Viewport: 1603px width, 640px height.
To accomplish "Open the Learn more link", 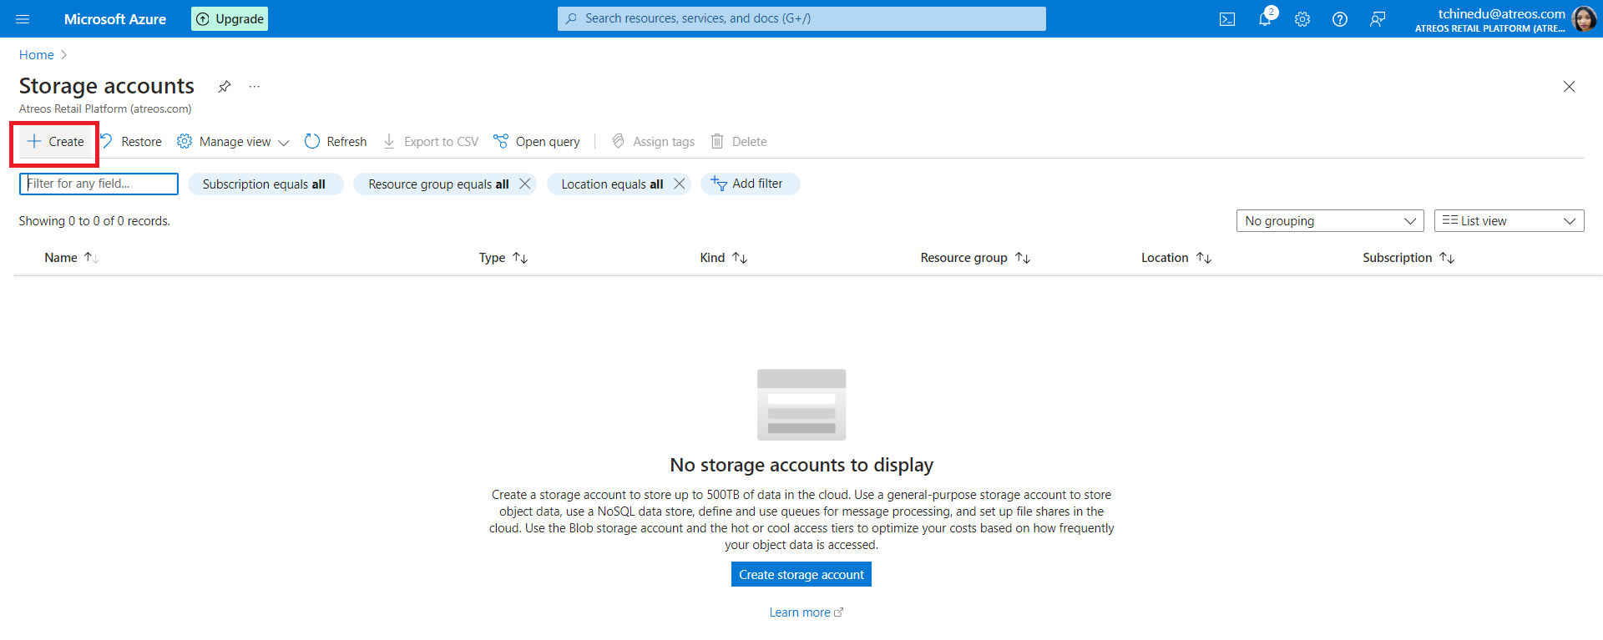I will (807, 612).
